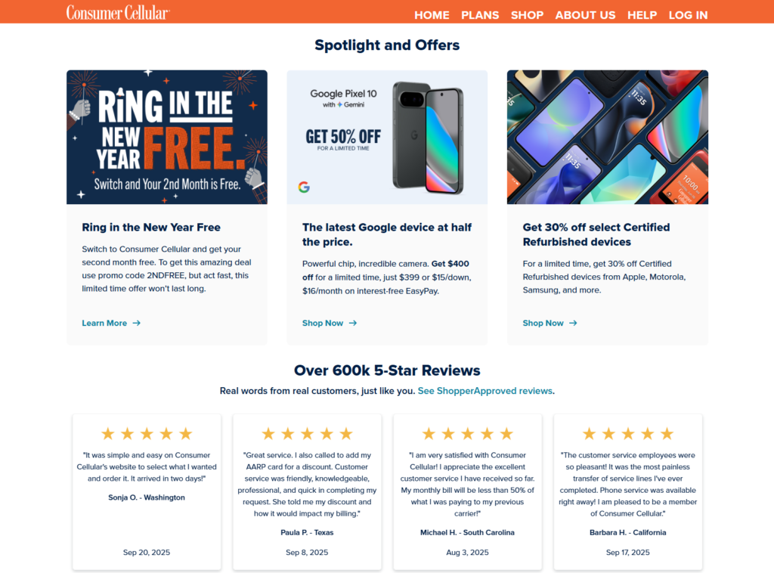Follow the Learn More link for 2NDFREE offer
The width and height of the screenshot is (774, 573).
coord(104,323)
